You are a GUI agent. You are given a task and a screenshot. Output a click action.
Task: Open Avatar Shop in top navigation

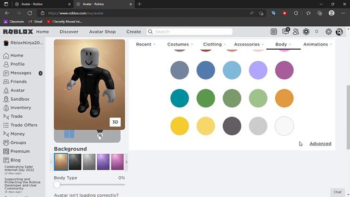point(102,32)
